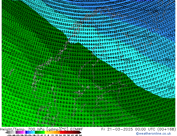Pick the cyan swatch in temperature legend

coord(34,132)
